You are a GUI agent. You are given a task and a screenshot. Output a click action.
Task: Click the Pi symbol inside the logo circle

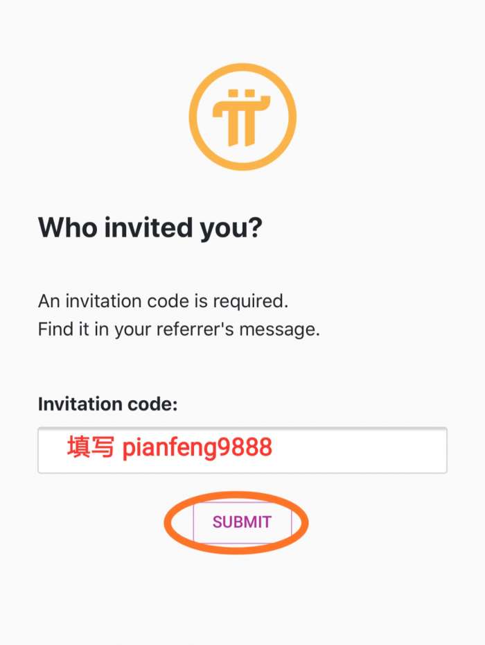coord(242,118)
